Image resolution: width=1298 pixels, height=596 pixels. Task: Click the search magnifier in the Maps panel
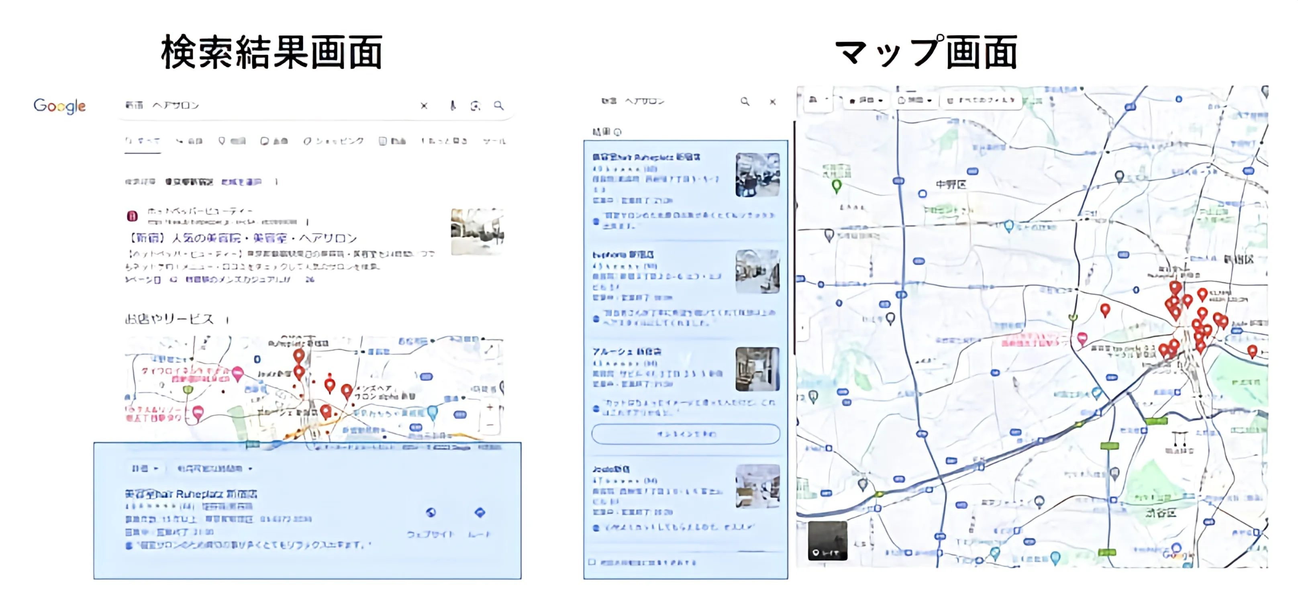click(x=745, y=102)
